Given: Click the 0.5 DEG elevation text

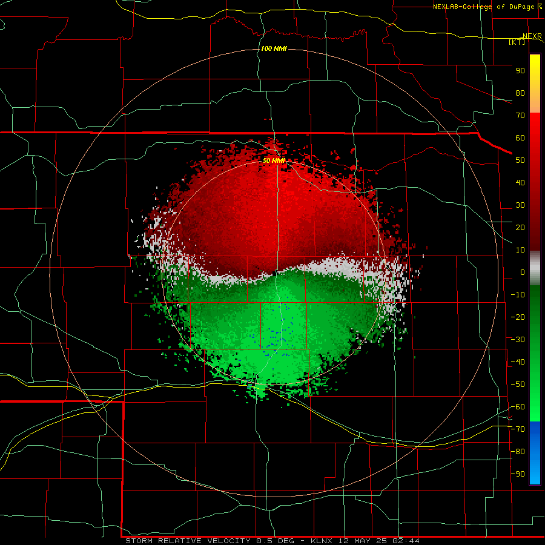Looking at the screenshot, I should coord(276,541).
